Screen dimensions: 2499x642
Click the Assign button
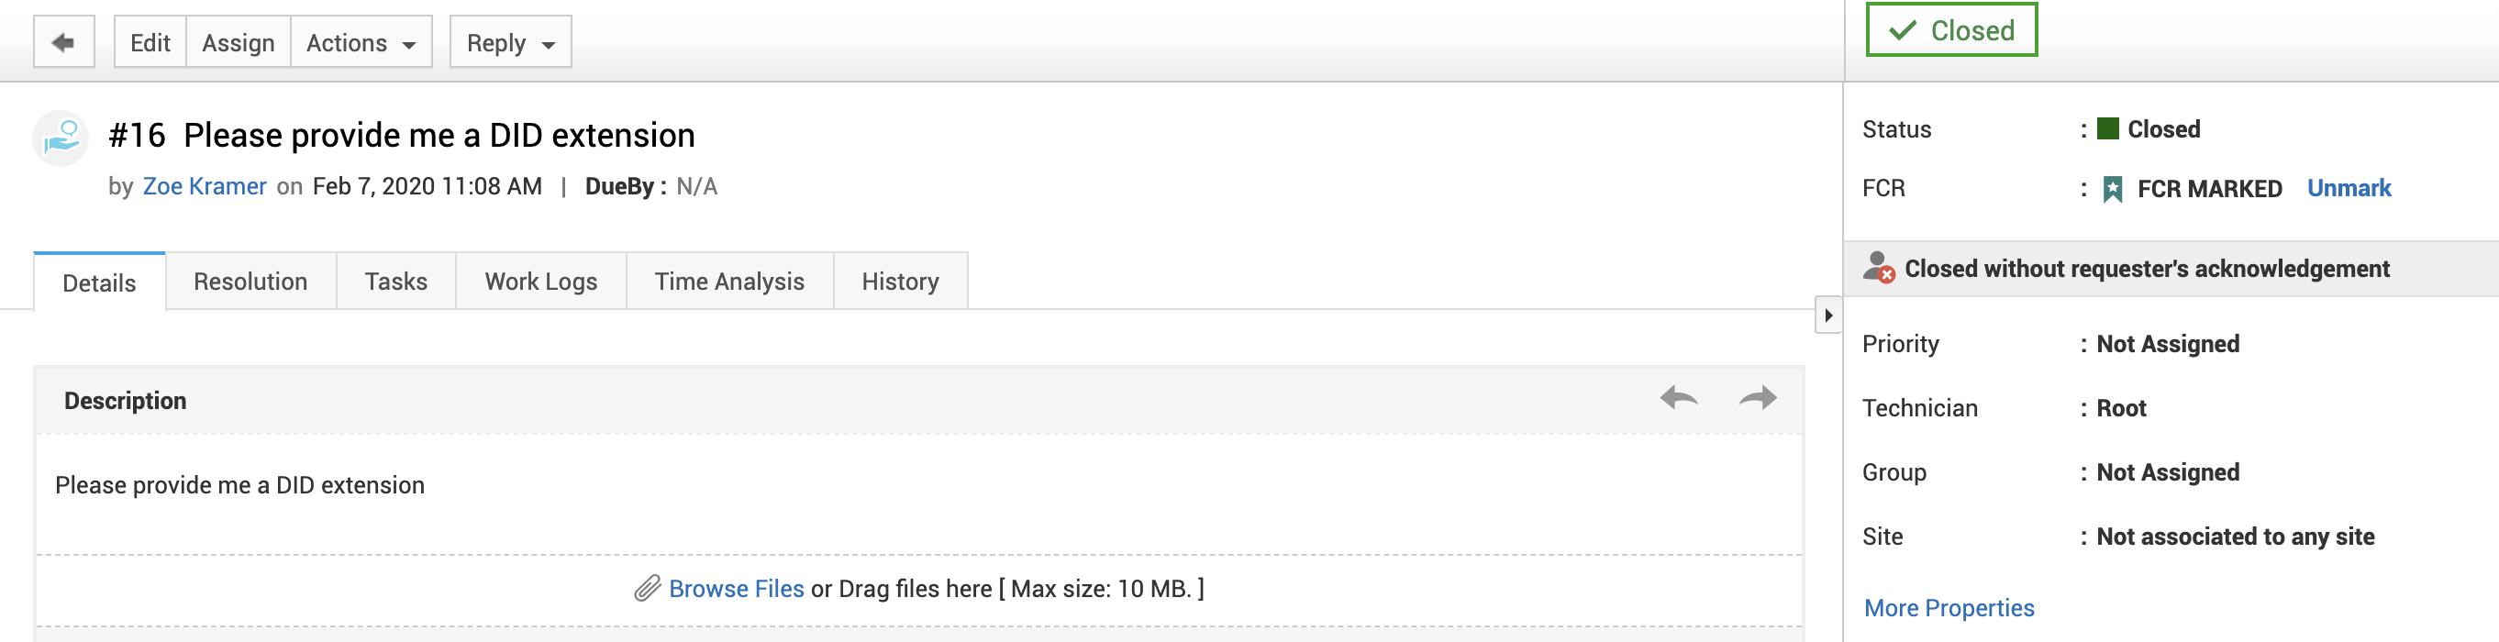click(238, 43)
